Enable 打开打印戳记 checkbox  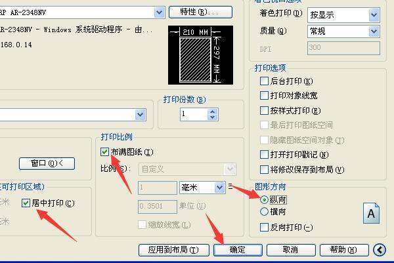click(x=265, y=155)
